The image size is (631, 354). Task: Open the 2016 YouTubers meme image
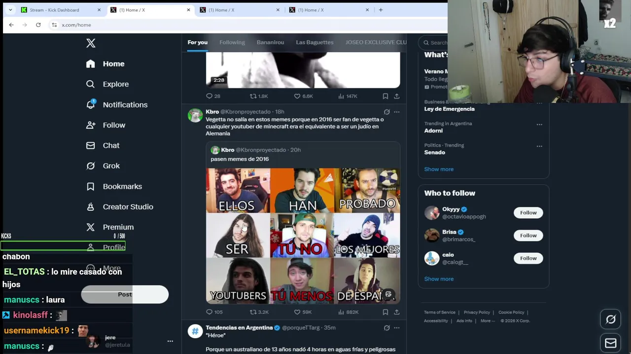point(303,236)
